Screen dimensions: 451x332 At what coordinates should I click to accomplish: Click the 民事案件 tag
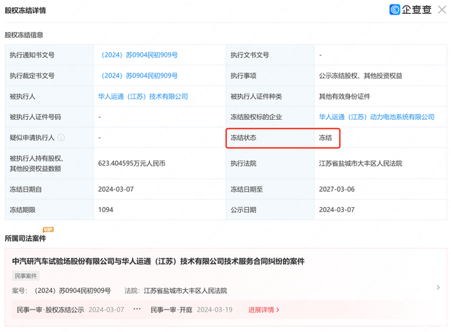[x=25, y=276]
